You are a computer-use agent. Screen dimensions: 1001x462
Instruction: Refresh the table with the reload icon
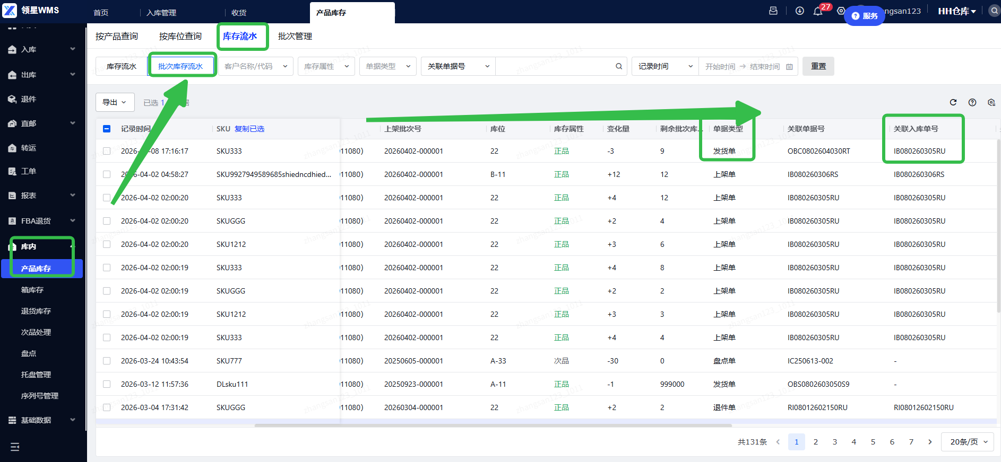pyautogui.click(x=953, y=102)
